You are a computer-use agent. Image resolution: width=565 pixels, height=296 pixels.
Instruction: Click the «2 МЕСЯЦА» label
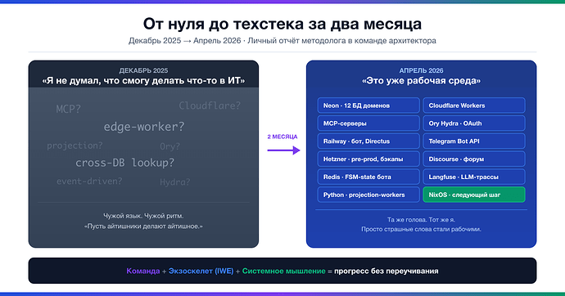(282, 137)
